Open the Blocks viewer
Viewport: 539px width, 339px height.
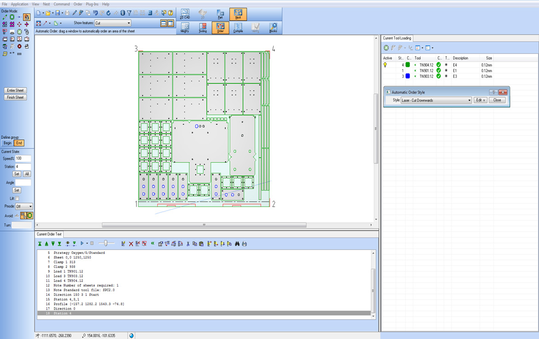click(x=273, y=28)
